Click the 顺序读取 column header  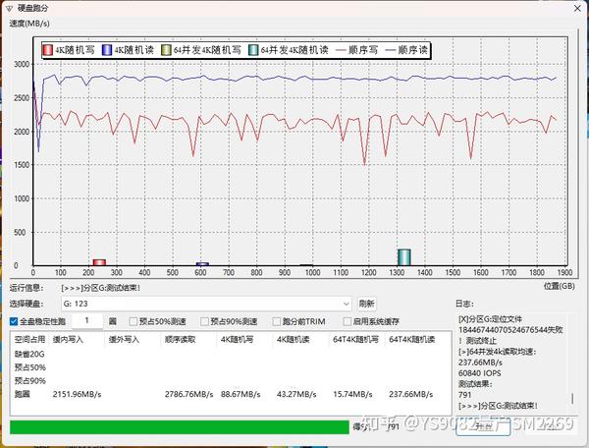(180, 339)
